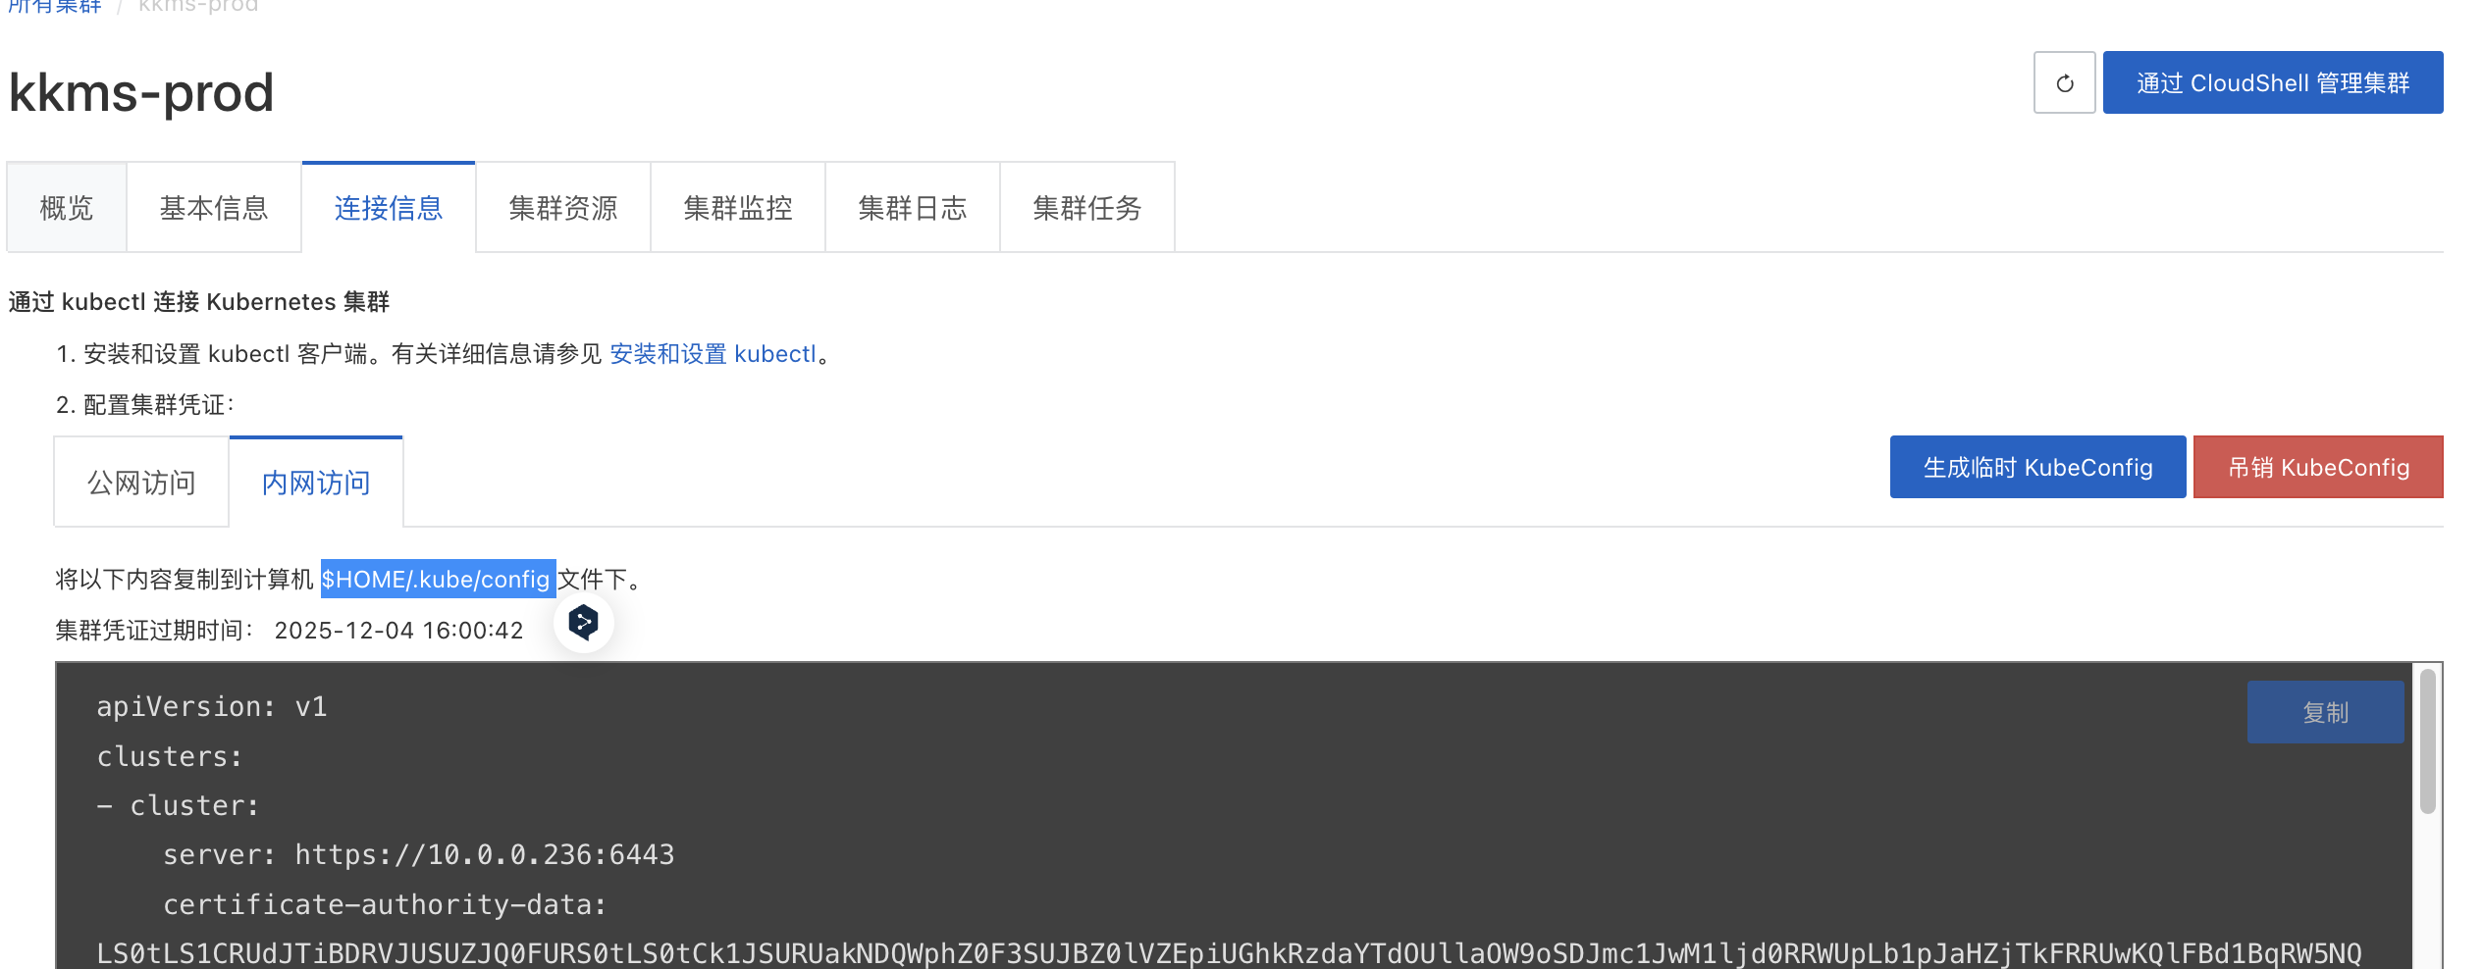Image resolution: width=2483 pixels, height=969 pixels.
Task: Click the dark circular icon beside expiry time
Action: click(584, 622)
